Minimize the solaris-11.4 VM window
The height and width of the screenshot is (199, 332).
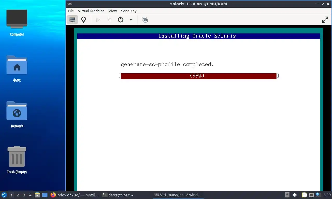coord(317,4)
